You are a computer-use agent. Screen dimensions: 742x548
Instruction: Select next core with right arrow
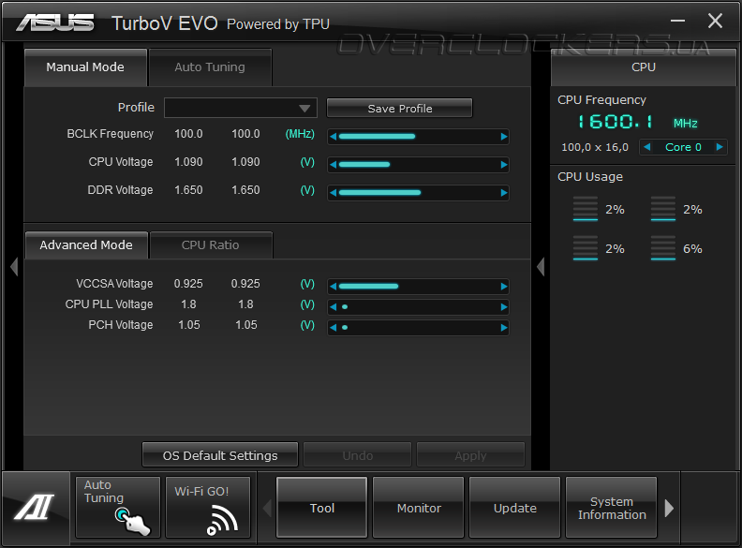(x=720, y=147)
